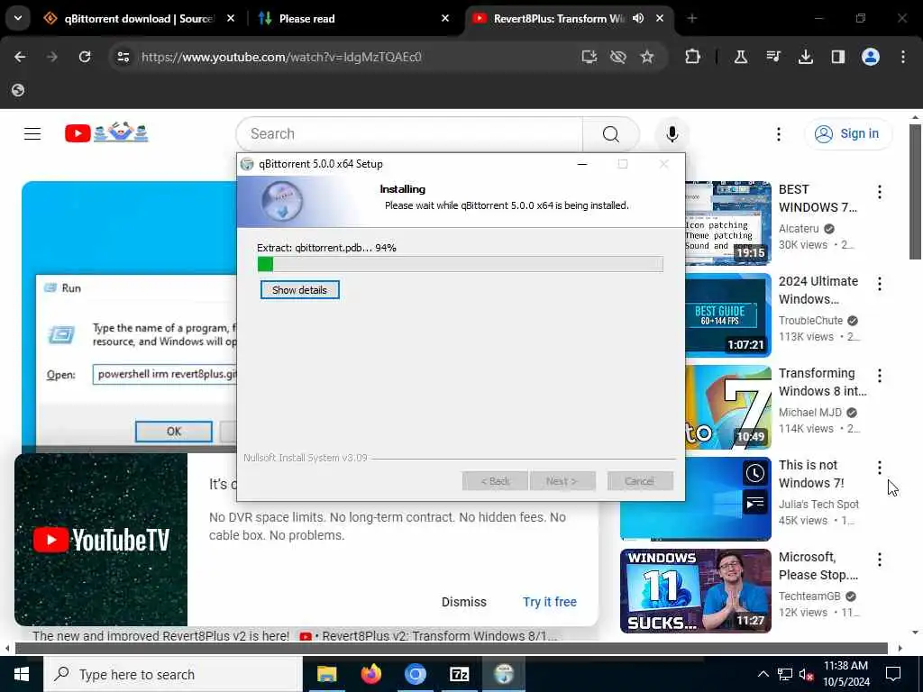Screen dimensions: 923x692
Task: Toggle the browser side panel icon
Action: pyautogui.click(x=837, y=57)
